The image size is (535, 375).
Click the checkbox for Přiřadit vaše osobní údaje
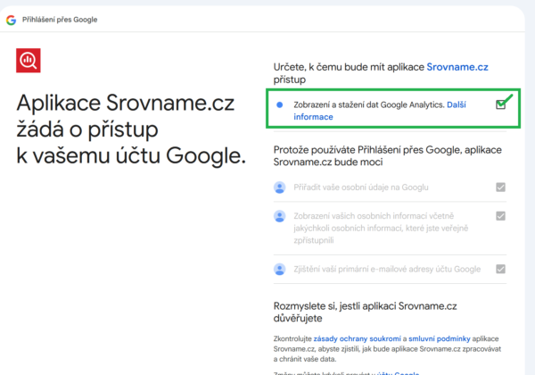[x=500, y=187]
